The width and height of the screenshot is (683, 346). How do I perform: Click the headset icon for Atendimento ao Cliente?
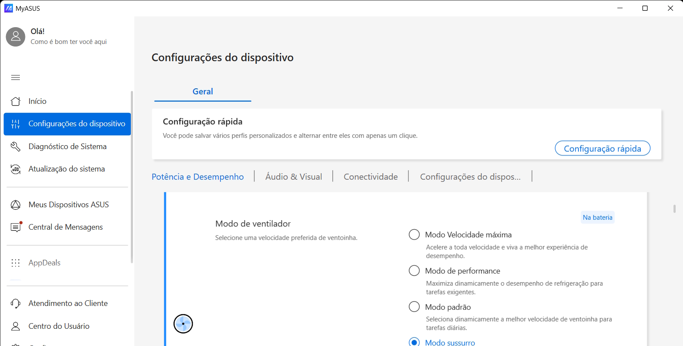click(x=16, y=303)
